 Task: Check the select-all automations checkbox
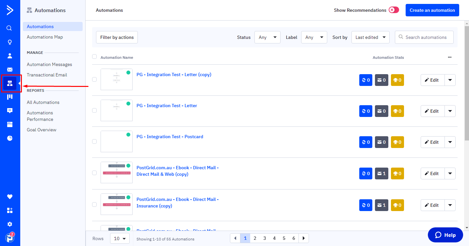(x=94, y=57)
